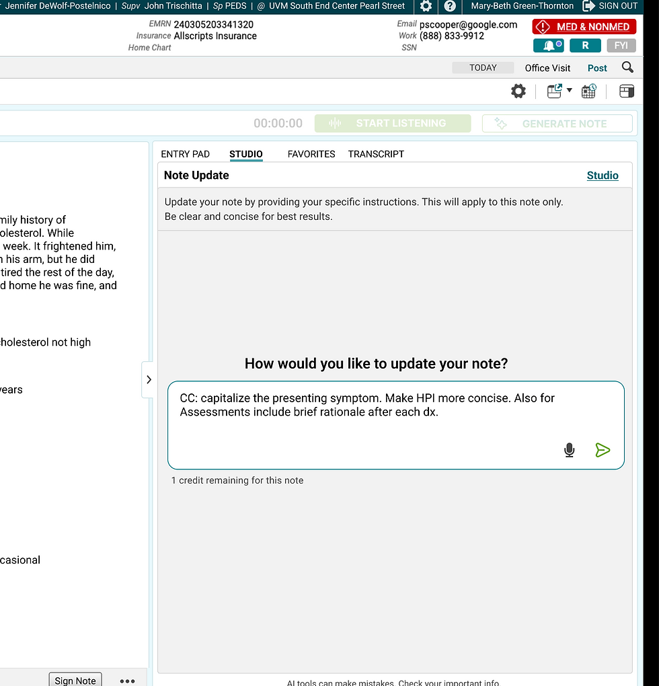The width and height of the screenshot is (659, 686).
Task: Click START LISTENING button
Action: coord(393,123)
